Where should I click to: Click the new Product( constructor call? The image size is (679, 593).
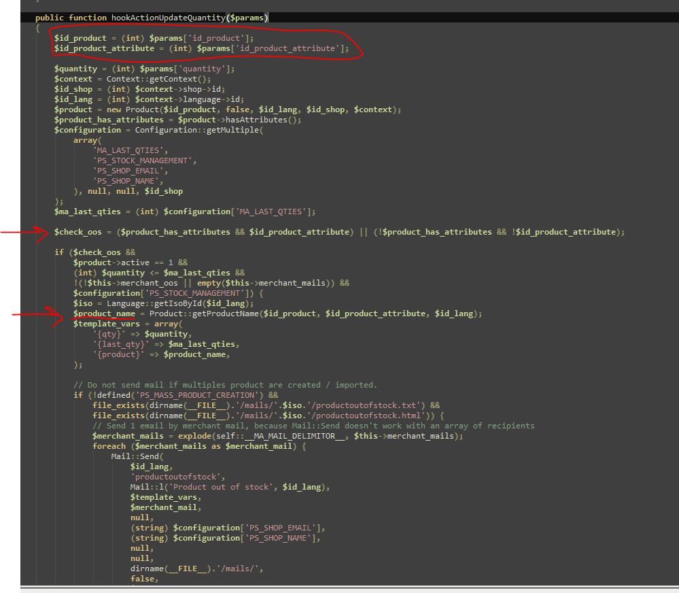pyautogui.click(x=135, y=109)
